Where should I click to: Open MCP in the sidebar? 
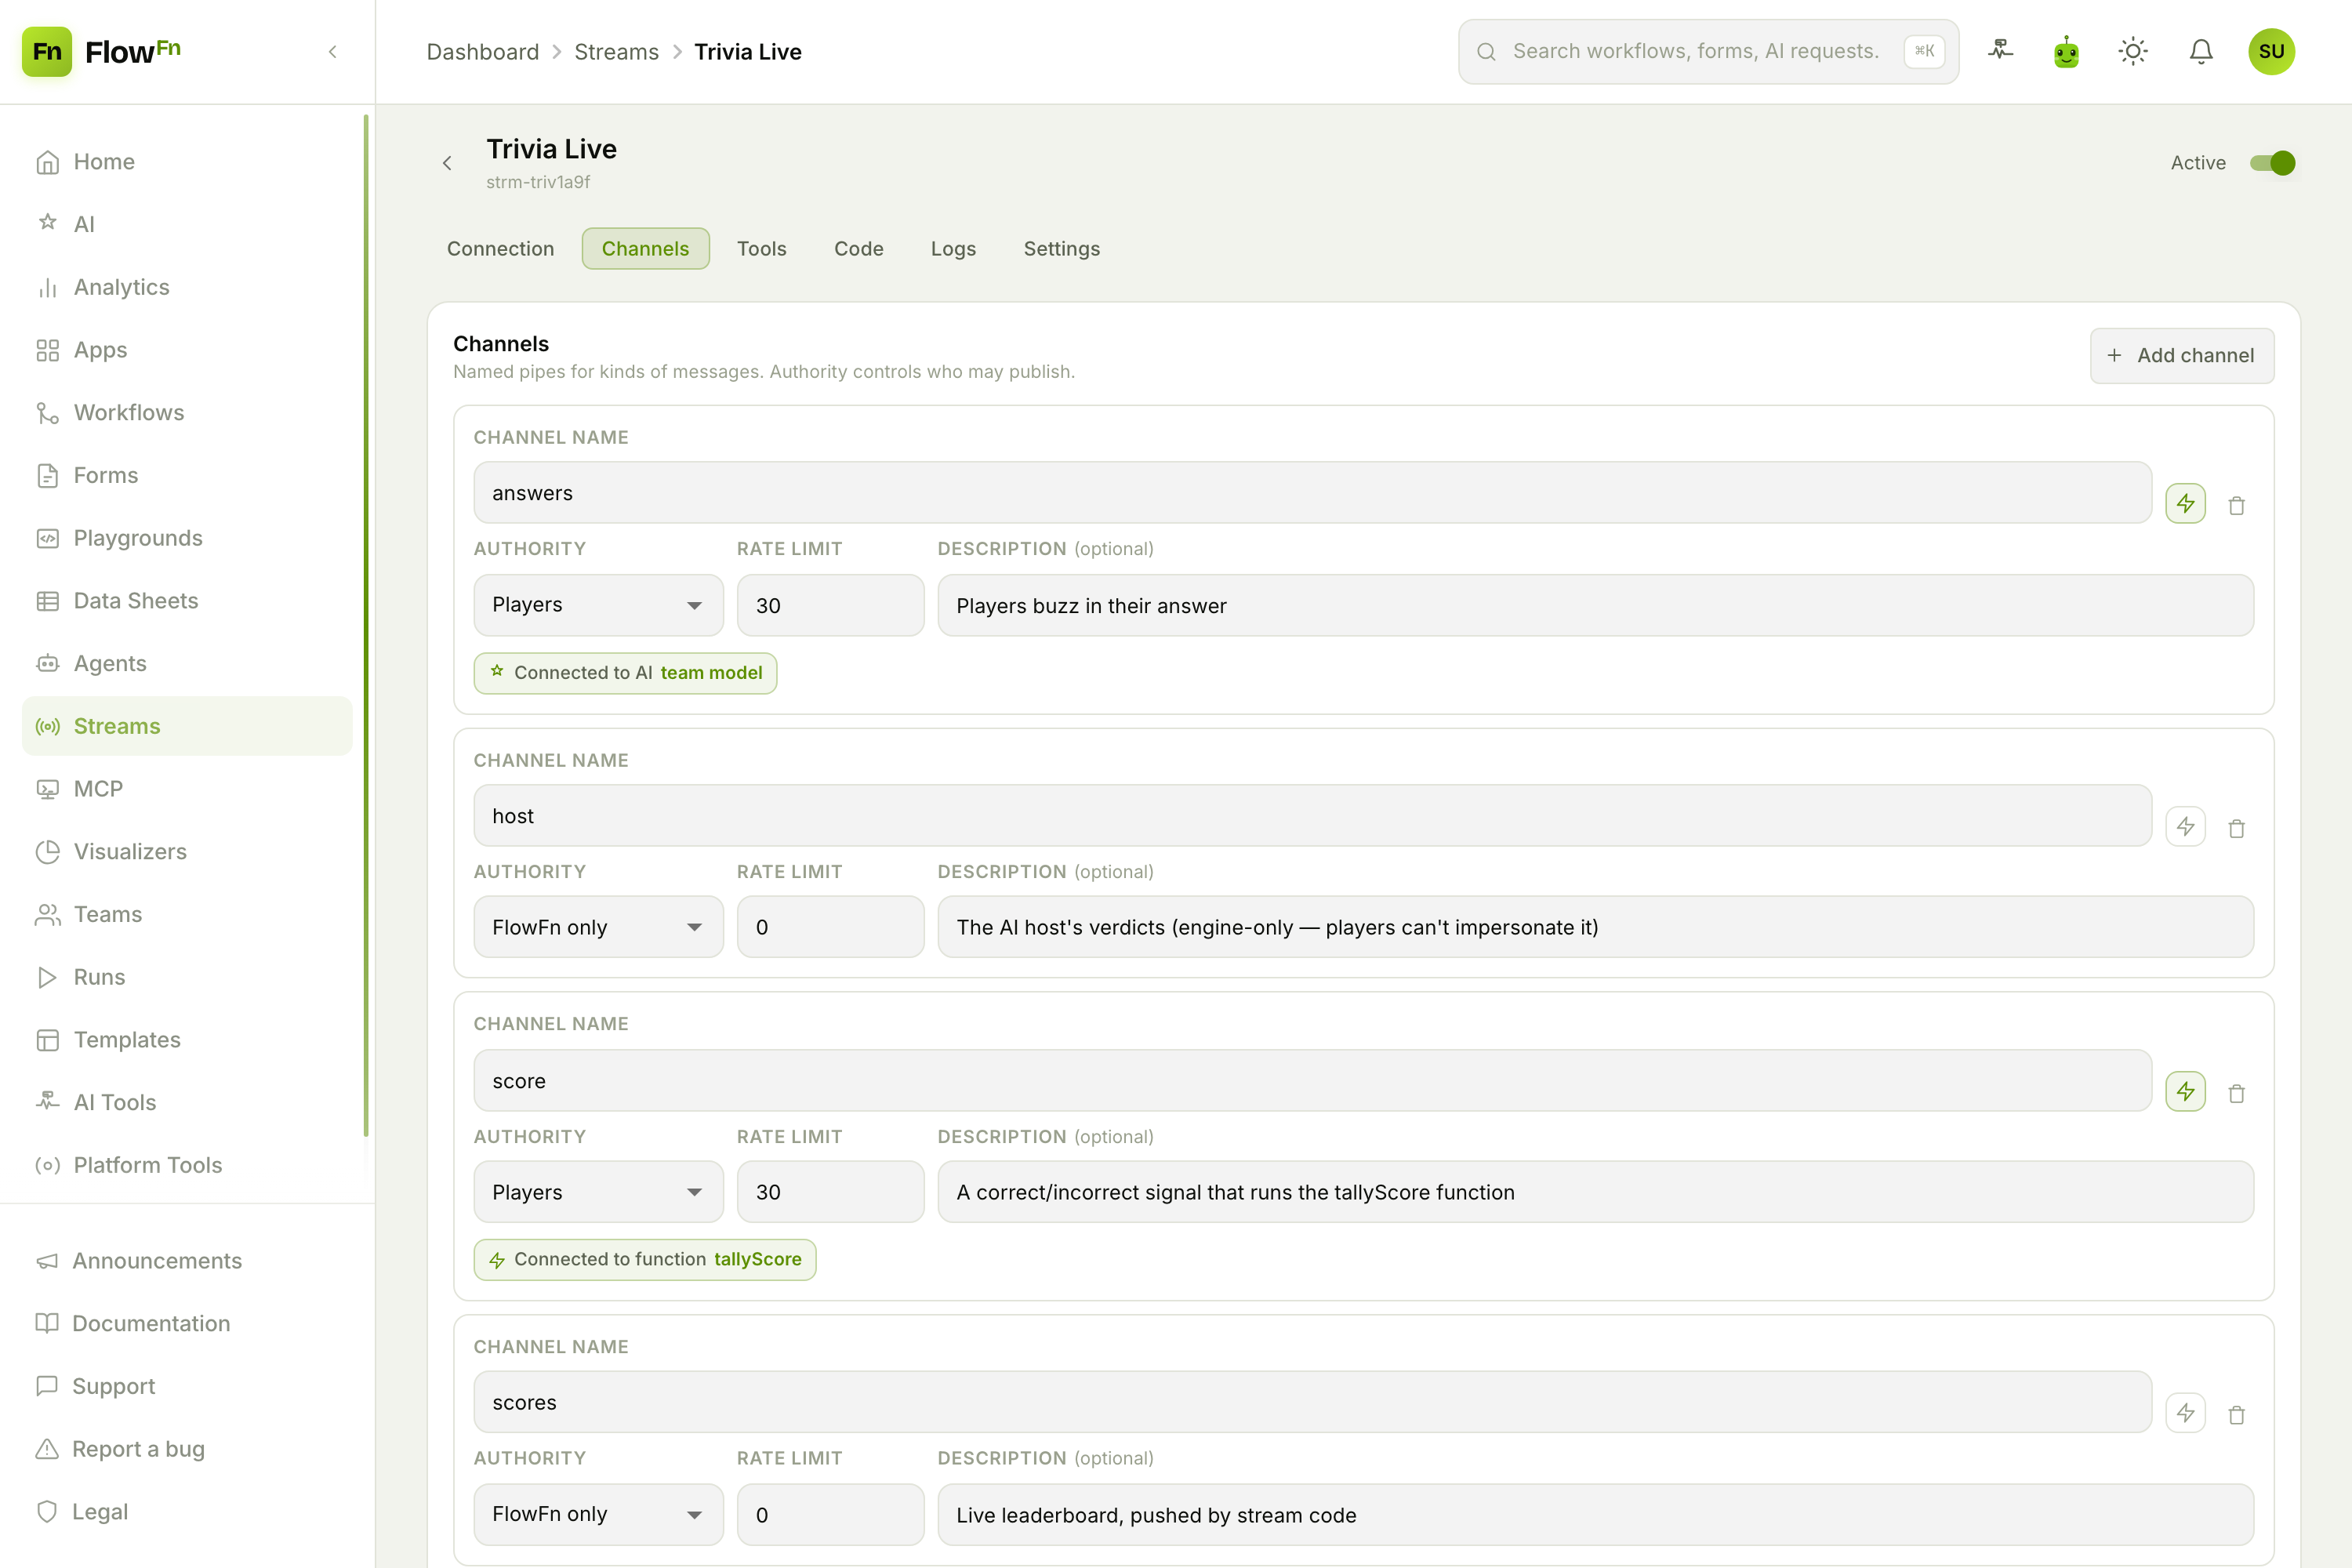pos(187,788)
